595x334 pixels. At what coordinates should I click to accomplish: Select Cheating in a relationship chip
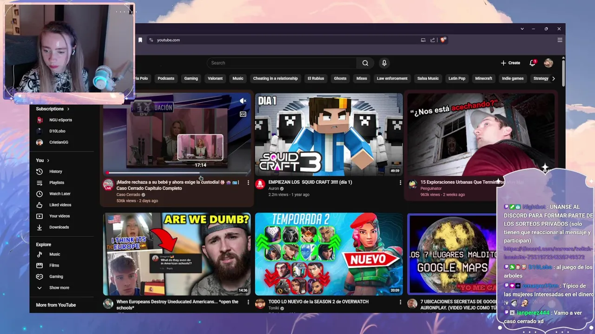[x=275, y=78]
